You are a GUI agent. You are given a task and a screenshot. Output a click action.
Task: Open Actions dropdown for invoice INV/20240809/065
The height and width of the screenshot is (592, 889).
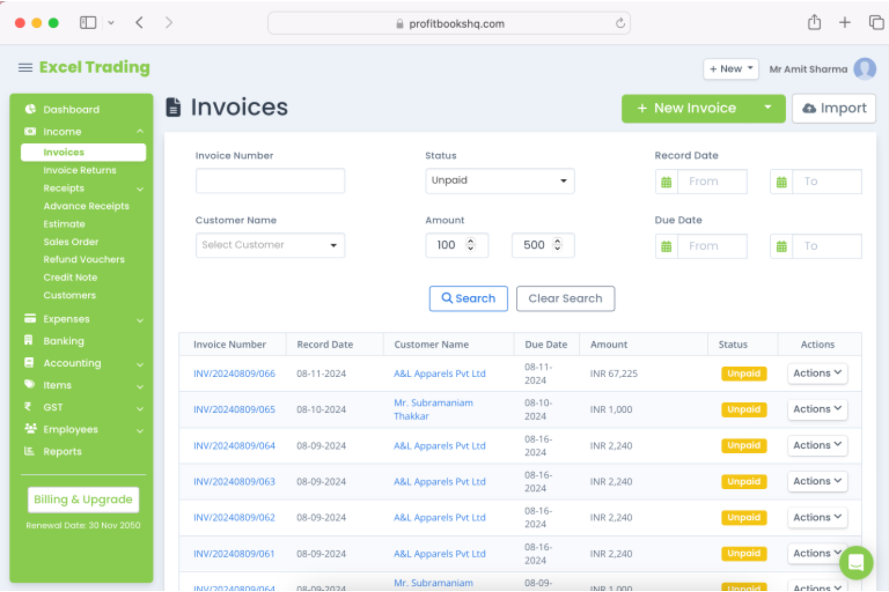[x=817, y=409]
